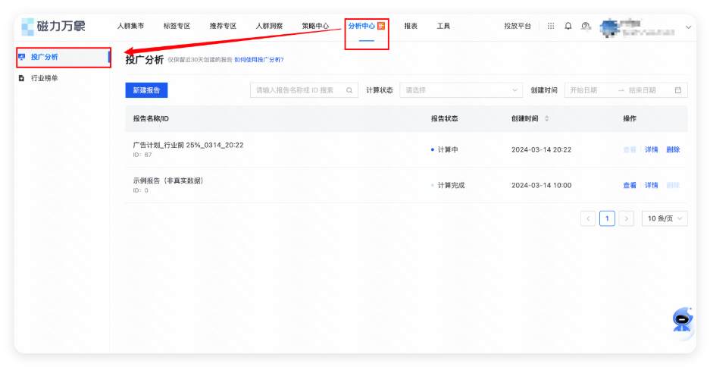
Task: Click 详情 for 广告计划 report
Action: point(651,149)
